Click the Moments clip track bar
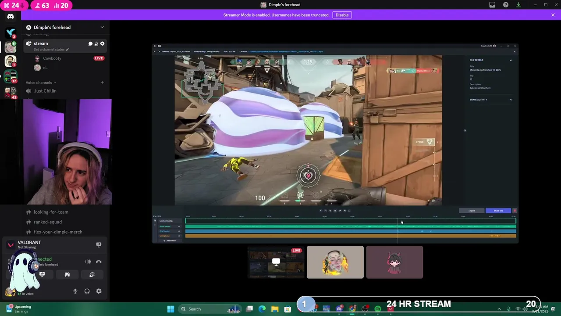Screen dimensions: 561x316 [x=350, y=221]
